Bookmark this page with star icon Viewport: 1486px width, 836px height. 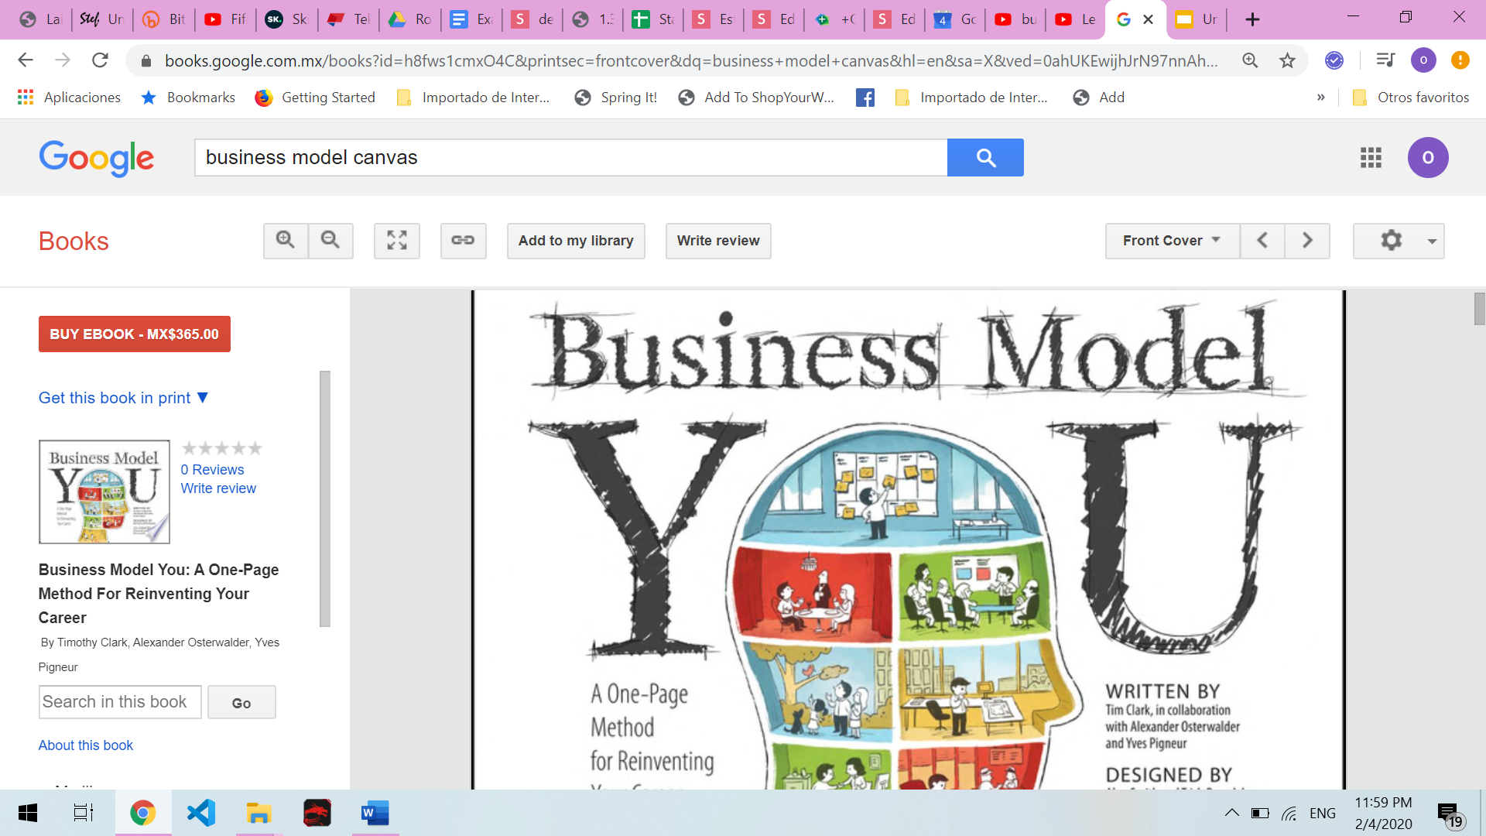pos(1287,60)
